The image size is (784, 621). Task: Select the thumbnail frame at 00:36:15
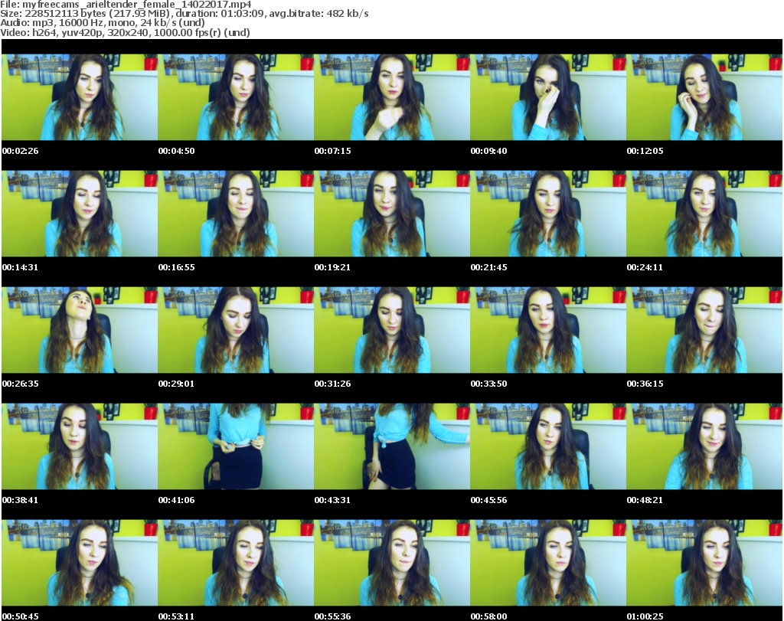pyautogui.click(x=704, y=330)
